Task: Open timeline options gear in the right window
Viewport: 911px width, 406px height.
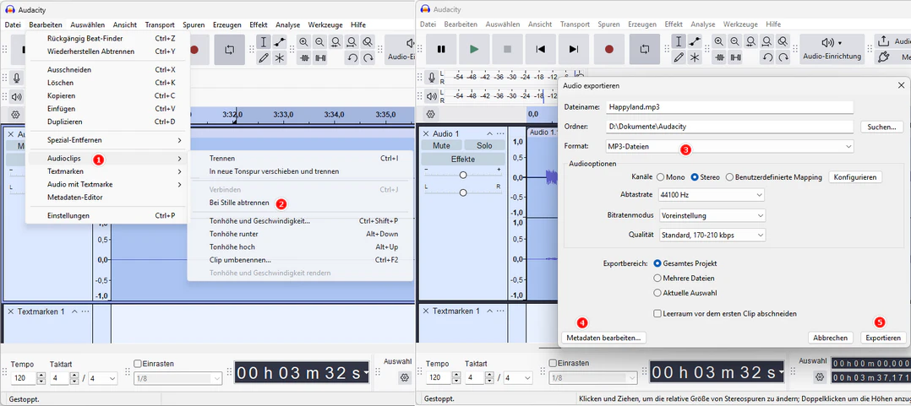Action: point(430,114)
